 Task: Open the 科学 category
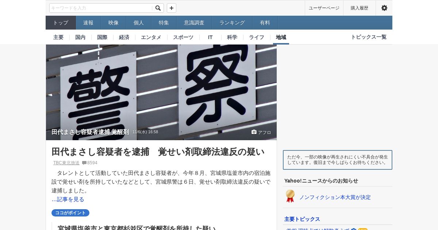tap(232, 37)
